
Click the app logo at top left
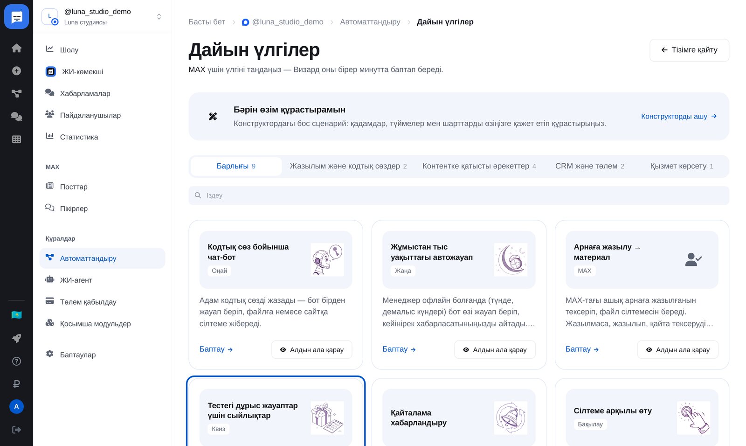coord(16,17)
